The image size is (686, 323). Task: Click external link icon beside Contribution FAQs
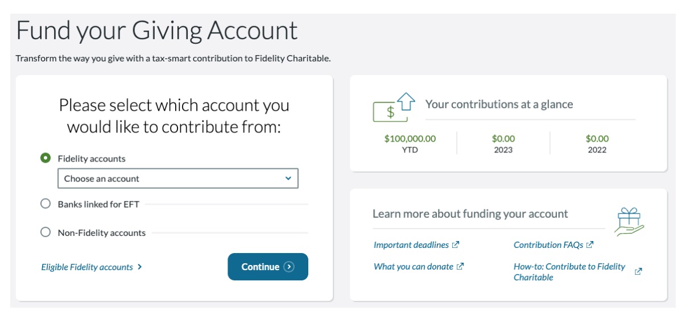point(590,245)
